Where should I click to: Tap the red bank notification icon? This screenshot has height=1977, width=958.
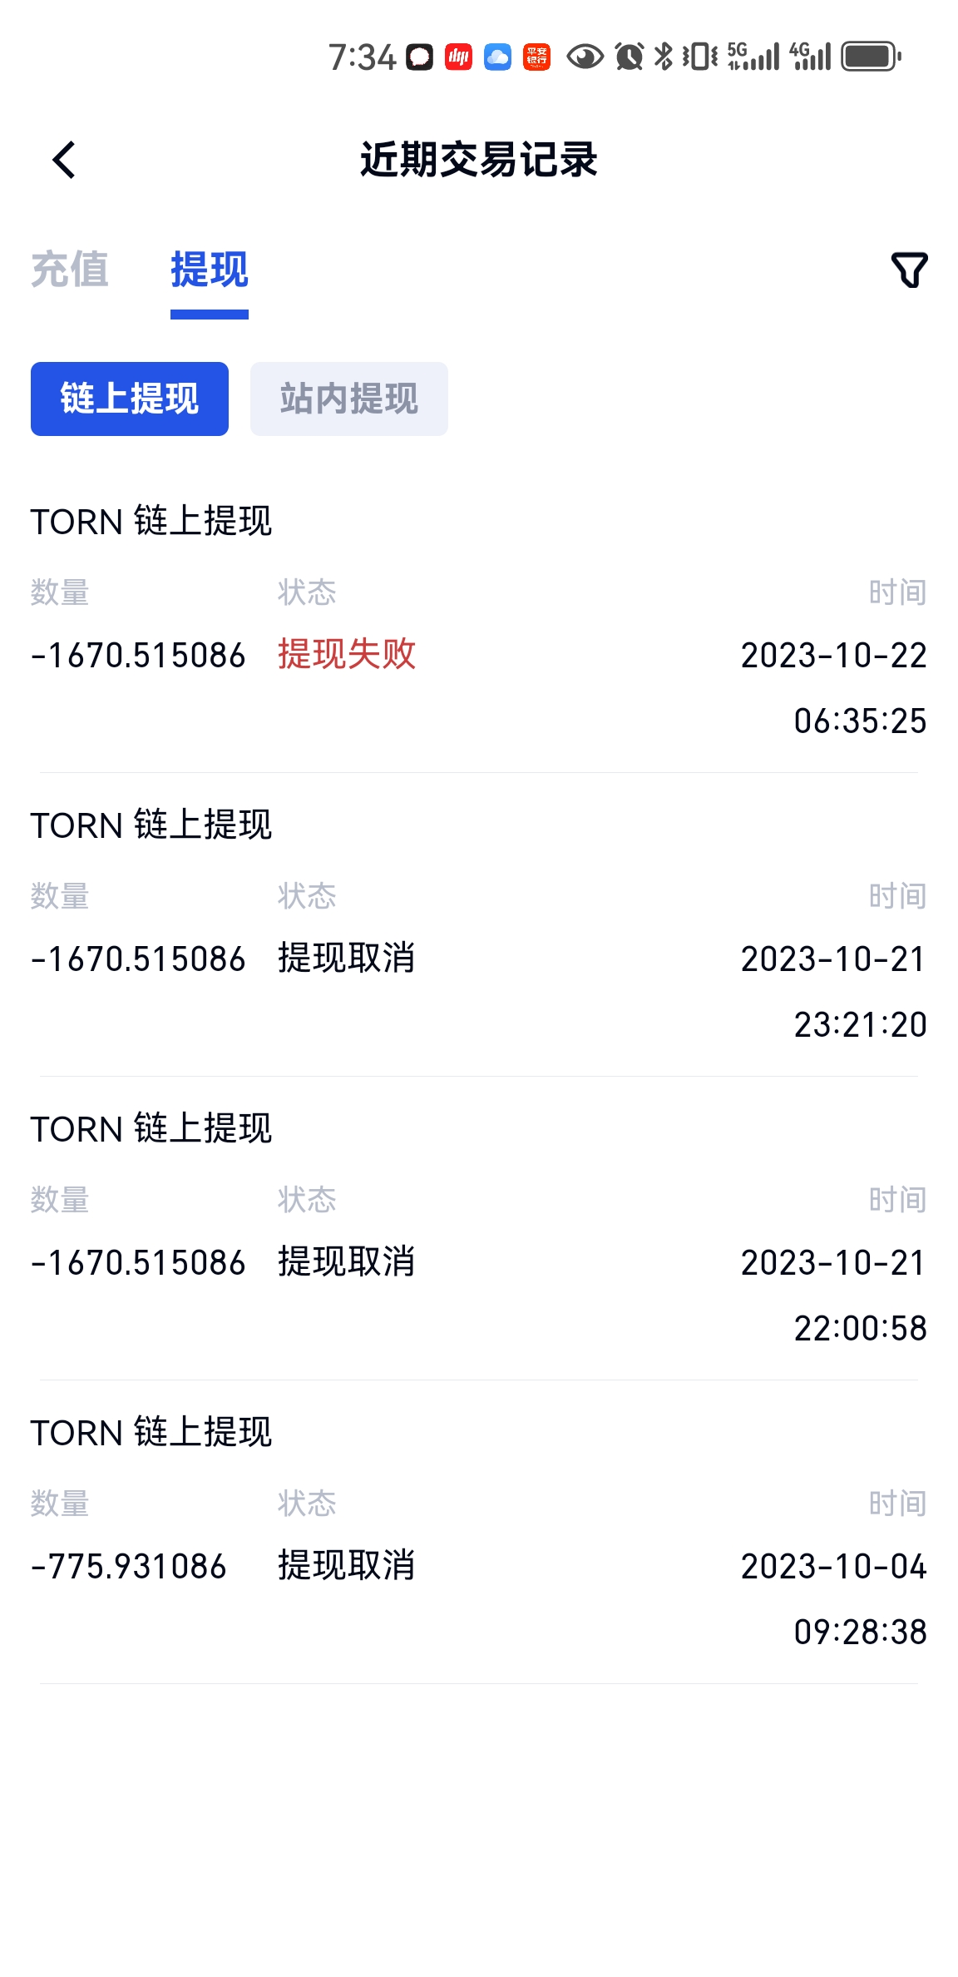pyautogui.click(x=536, y=57)
